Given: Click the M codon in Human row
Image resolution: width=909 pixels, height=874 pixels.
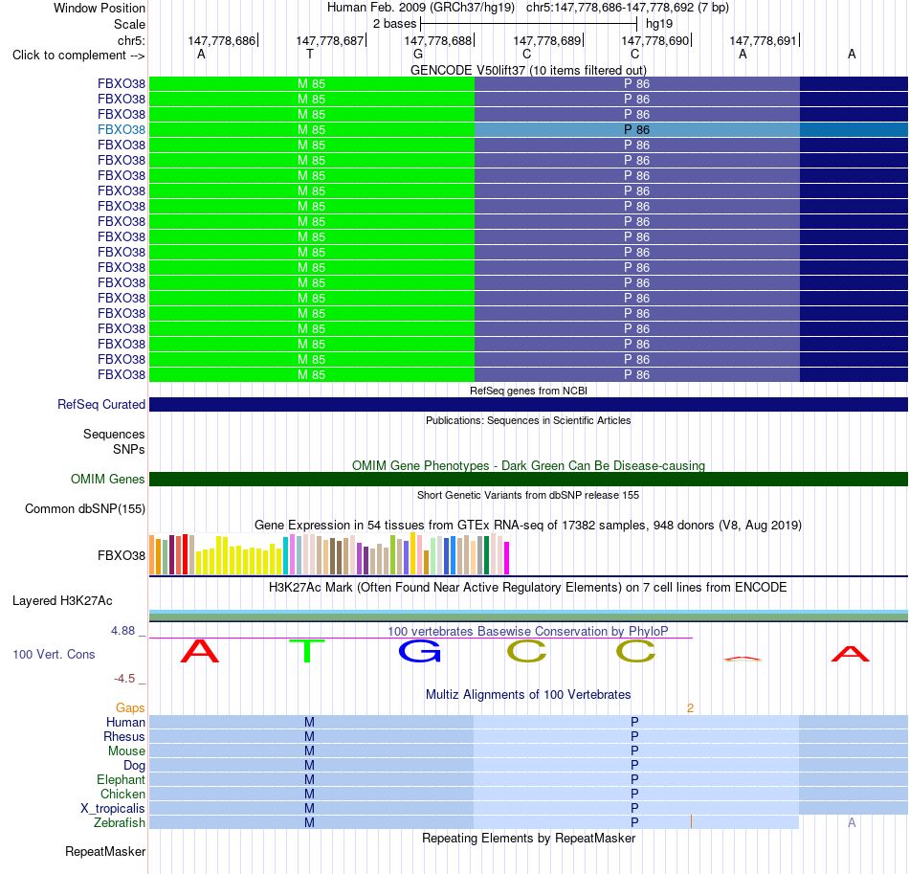Looking at the screenshot, I should [310, 722].
